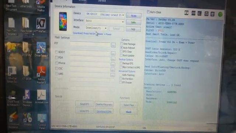Click the Galaxy phone picture in Device Information
The image size is (236, 133).
tap(63, 21)
